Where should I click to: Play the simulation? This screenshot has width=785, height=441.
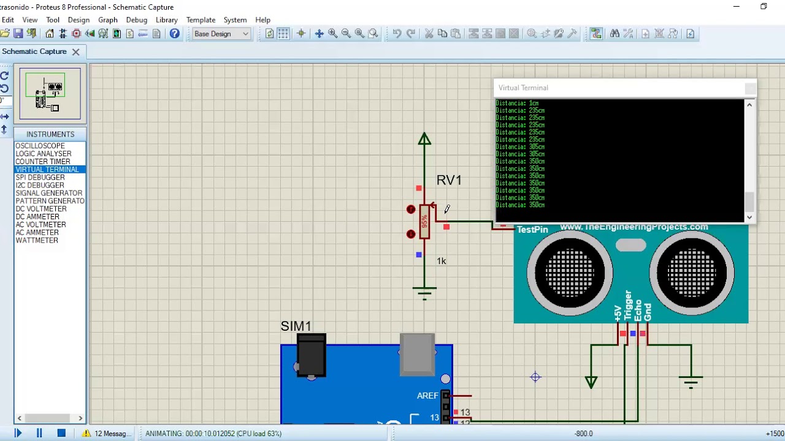coord(18,433)
